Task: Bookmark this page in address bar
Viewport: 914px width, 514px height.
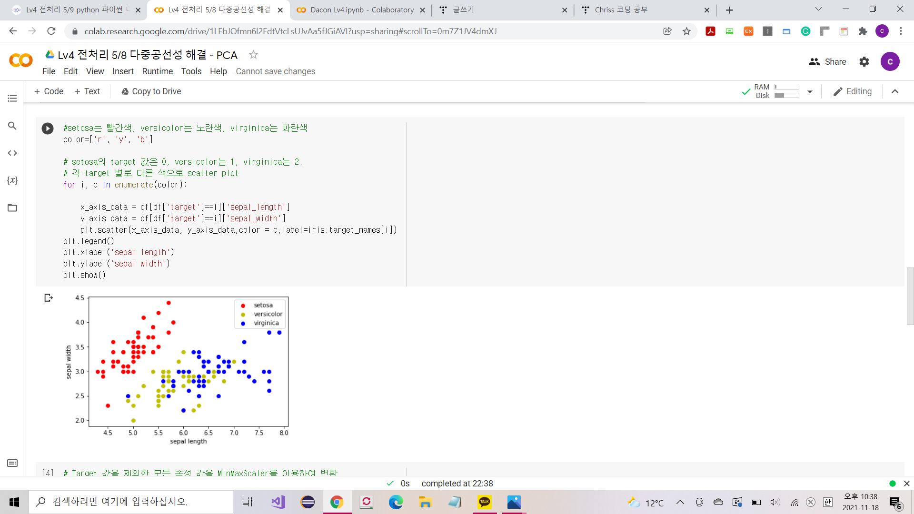Action: pos(686,31)
